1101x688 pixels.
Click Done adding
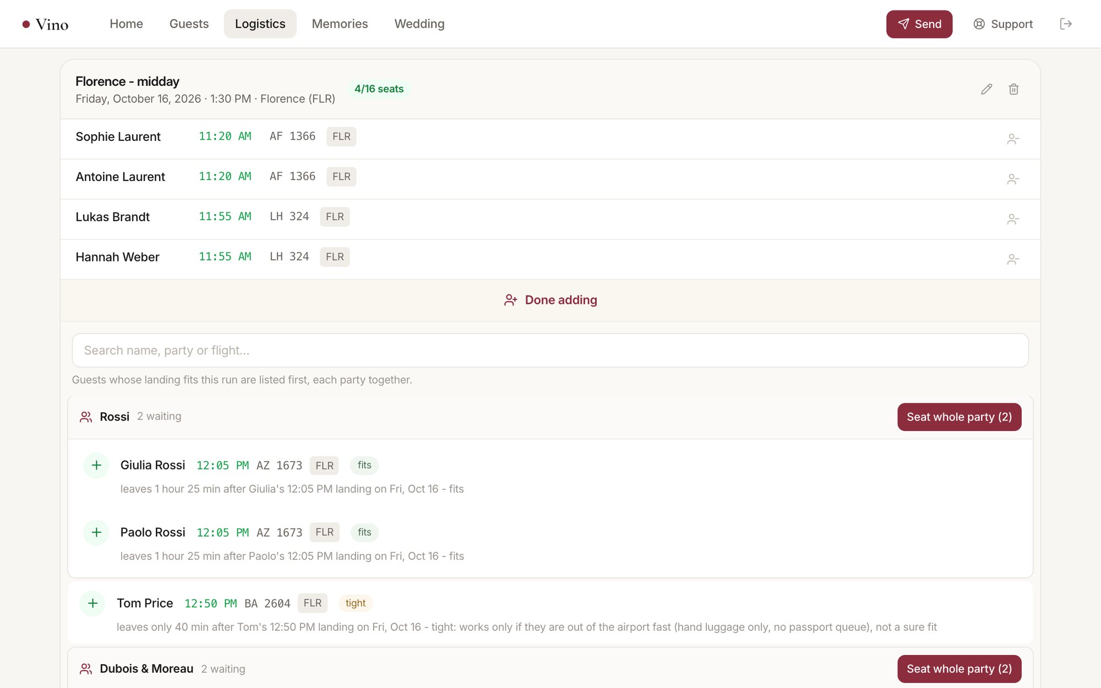550,300
